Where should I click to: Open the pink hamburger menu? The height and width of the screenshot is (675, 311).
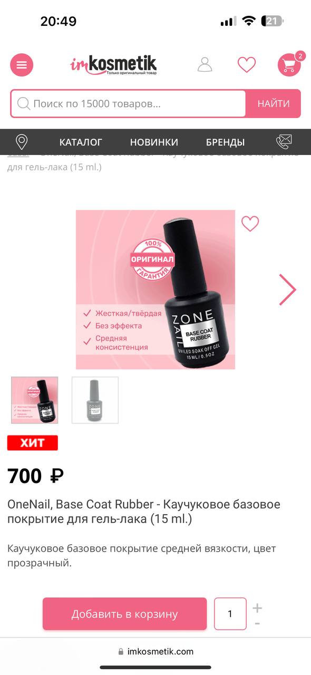[22, 65]
